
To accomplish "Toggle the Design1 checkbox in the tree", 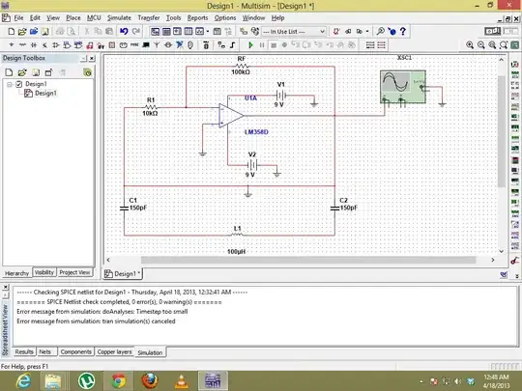I will click(x=19, y=84).
